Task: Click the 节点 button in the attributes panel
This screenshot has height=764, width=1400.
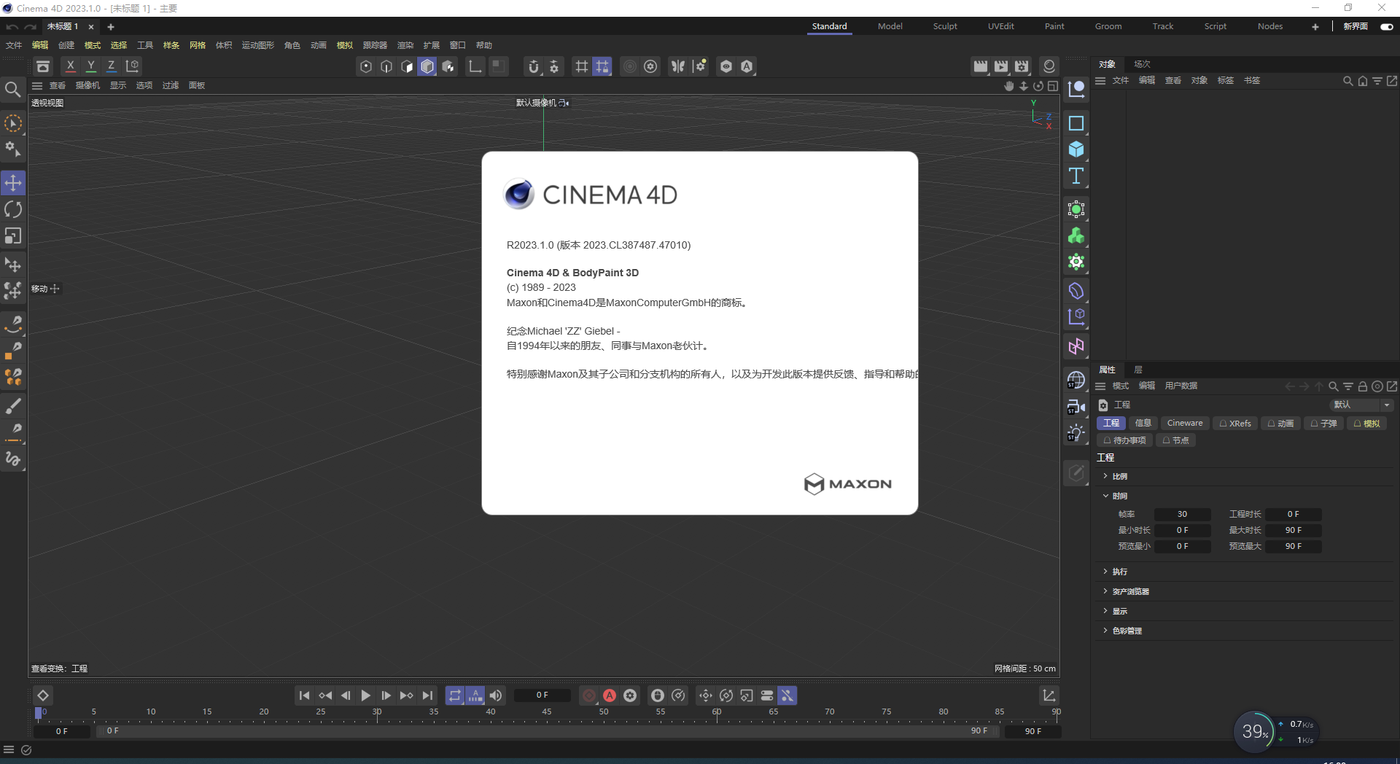Action: tap(1176, 440)
